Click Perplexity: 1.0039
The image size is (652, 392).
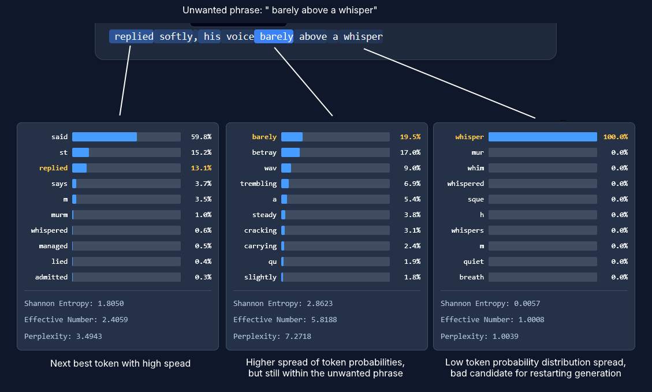point(480,337)
